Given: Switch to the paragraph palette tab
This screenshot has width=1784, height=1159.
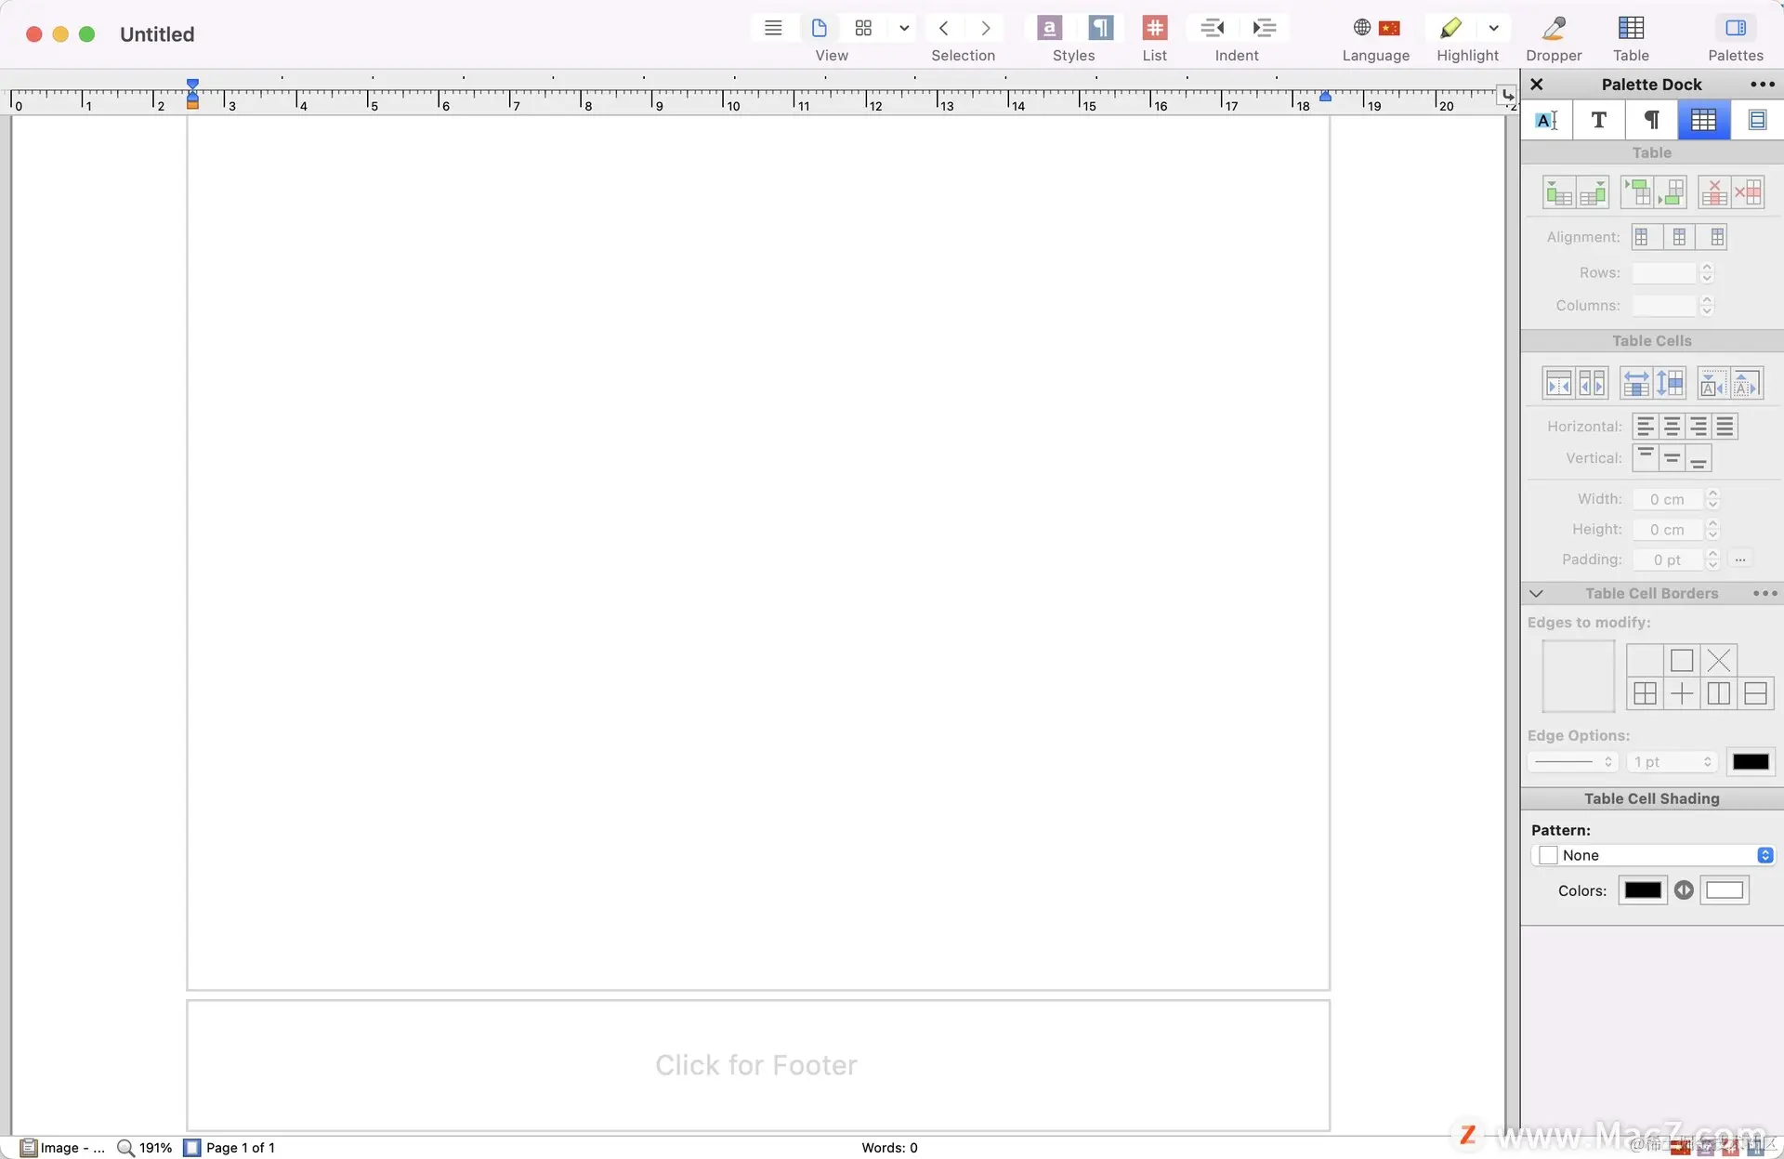Looking at the screenshot, I should click(x=1652, y=120).
